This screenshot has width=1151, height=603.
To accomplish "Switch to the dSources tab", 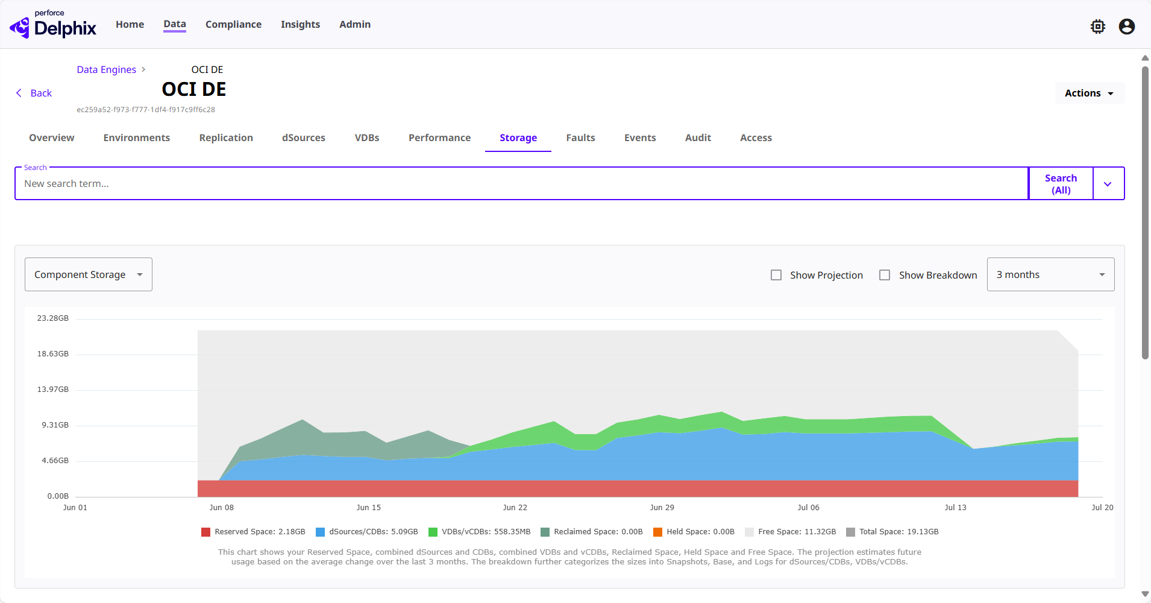I will (304, 137).
